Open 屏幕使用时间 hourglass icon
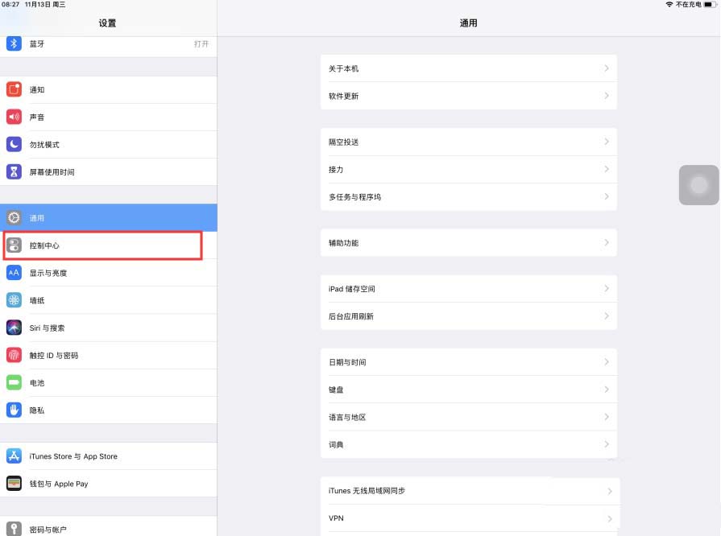The image size is (721, 536). click(x=14, y=171)
